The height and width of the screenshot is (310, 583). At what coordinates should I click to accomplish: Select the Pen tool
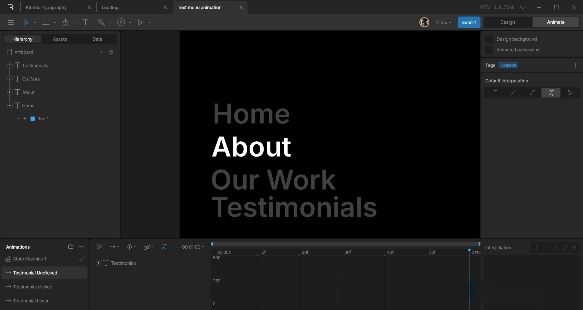click(65, 22)
